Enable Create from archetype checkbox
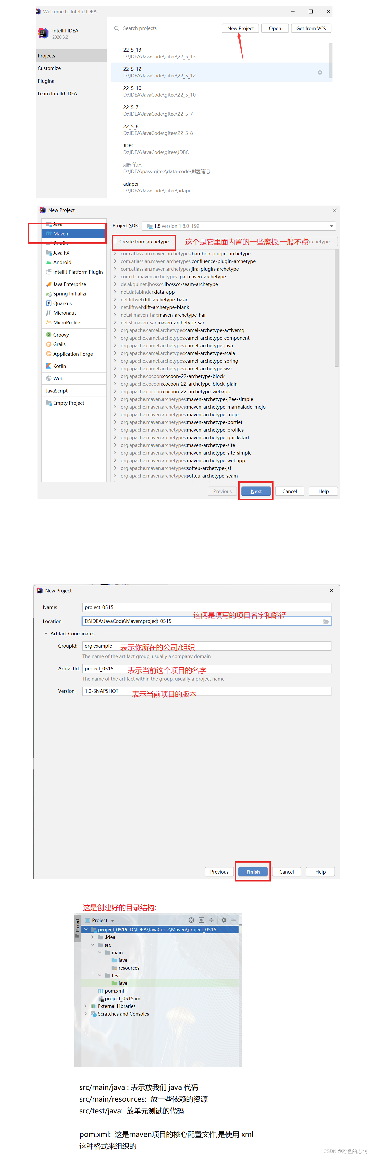 [x=115, y=241]
